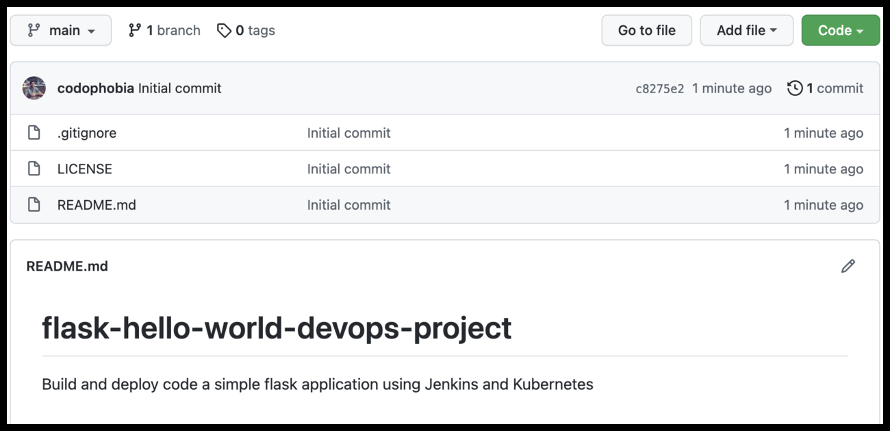
Task: Click the LICENSE file icon
Action: [x=34, y=169]
